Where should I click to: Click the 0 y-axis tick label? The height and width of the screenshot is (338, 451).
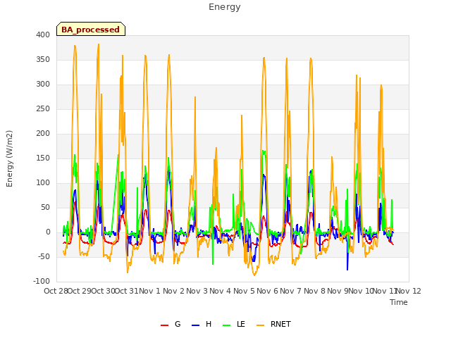tap(48, 232)
